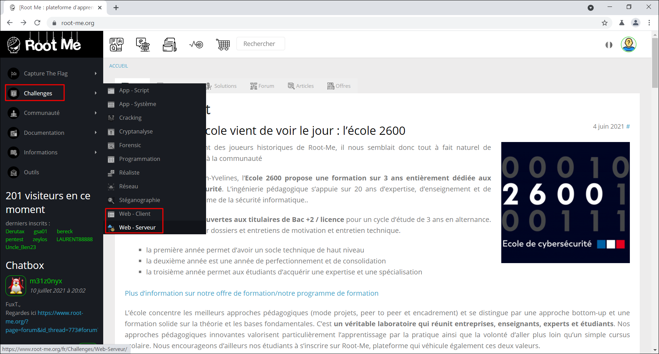The height and width of the screenshot is (354, 659).
Task: Open the newest member Derutax profile
Action: 15,232
